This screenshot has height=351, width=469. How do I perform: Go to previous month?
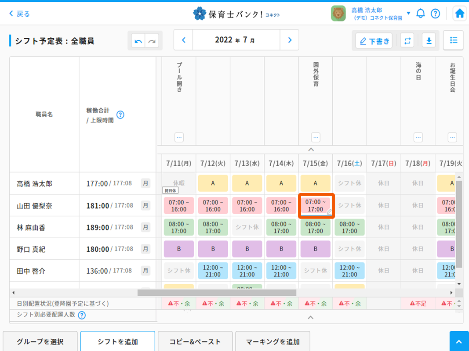(x=184, y=40)
